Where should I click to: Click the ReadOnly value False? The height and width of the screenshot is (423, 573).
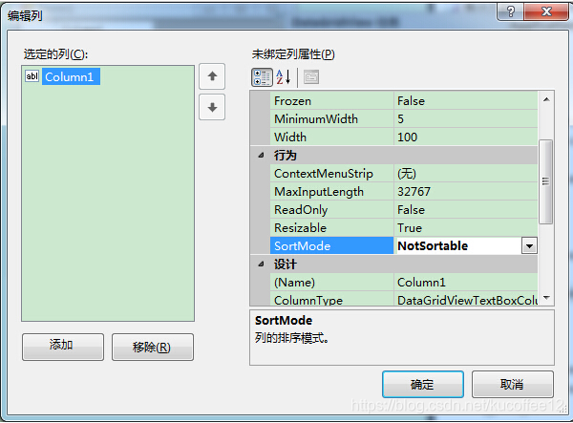(x=466, y=210)
